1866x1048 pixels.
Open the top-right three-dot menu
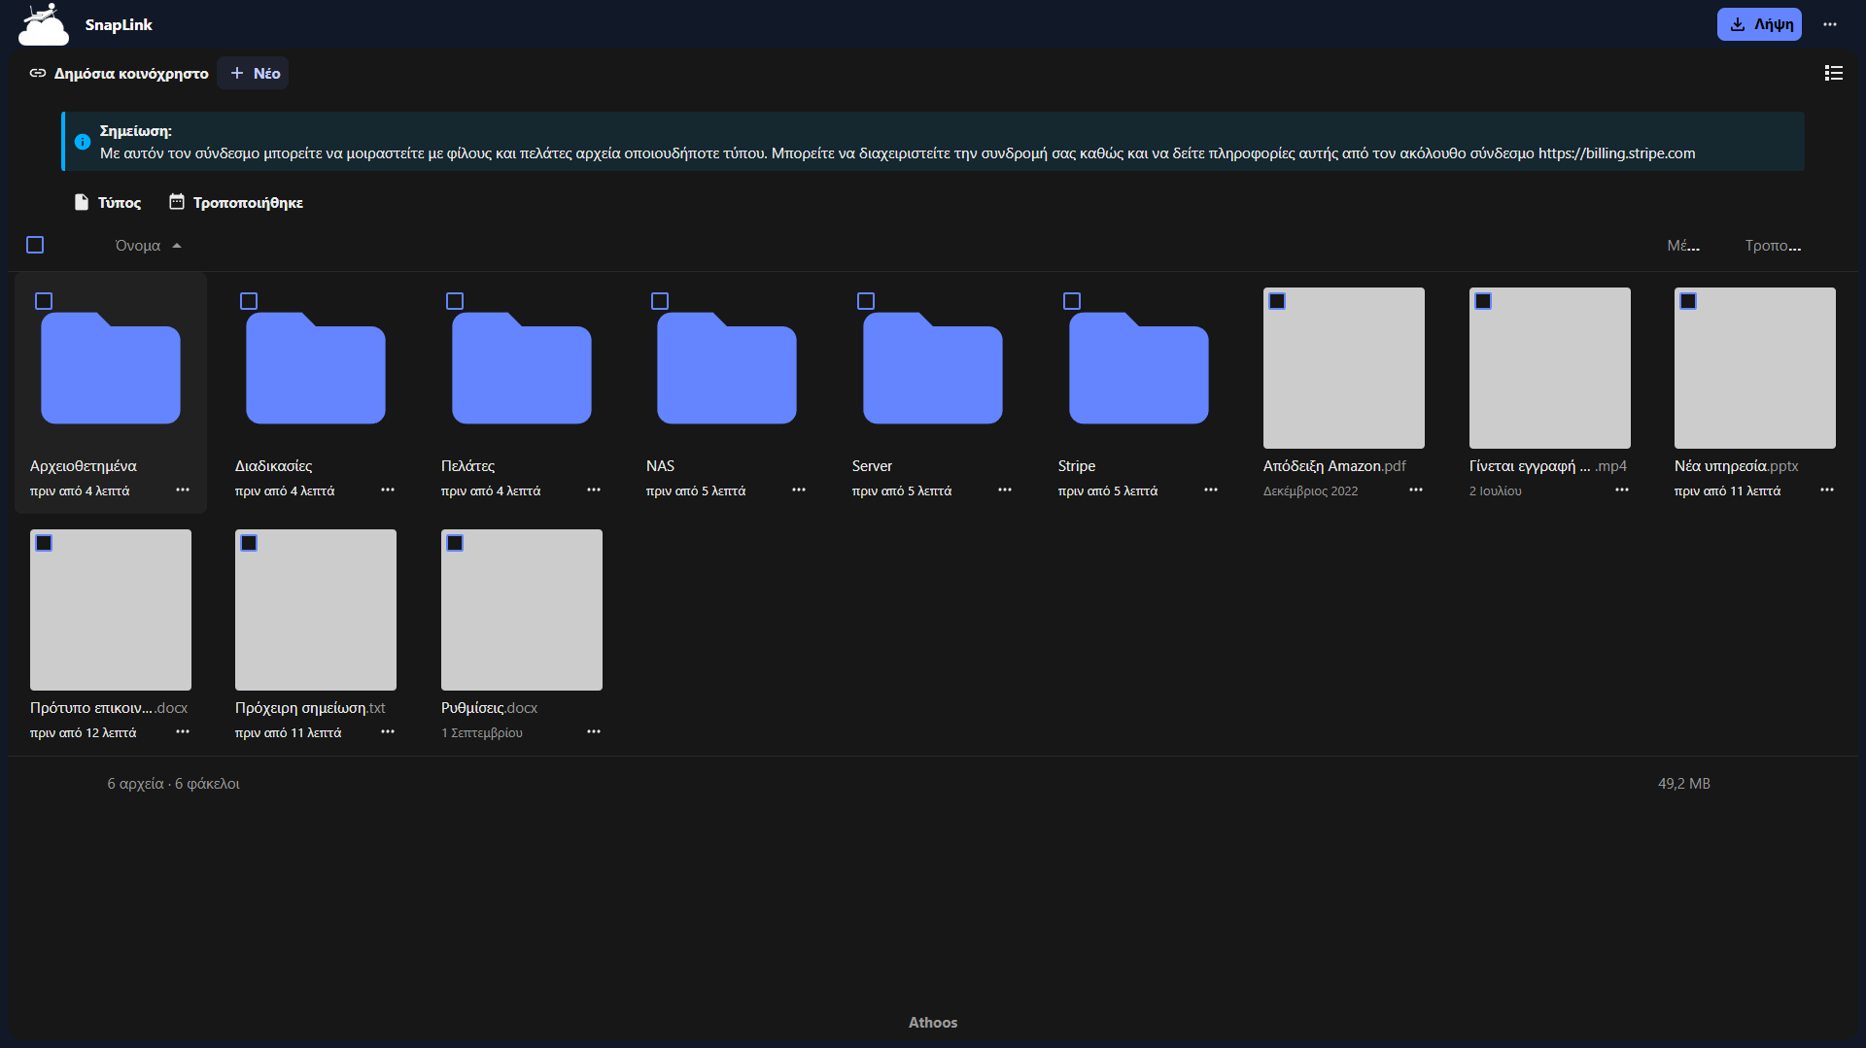1831,23
